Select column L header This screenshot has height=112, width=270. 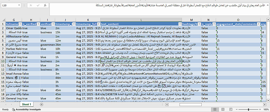tap(141, 20)
